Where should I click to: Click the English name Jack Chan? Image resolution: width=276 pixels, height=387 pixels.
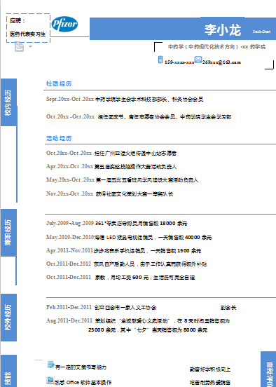(261, 32)
